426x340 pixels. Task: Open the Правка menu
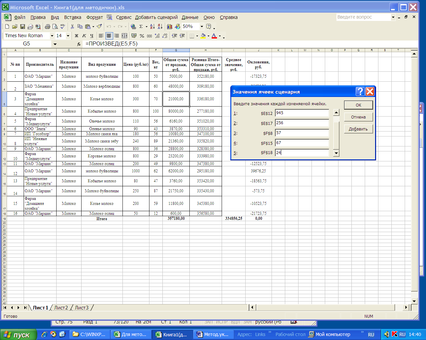(x=38, y=17)
